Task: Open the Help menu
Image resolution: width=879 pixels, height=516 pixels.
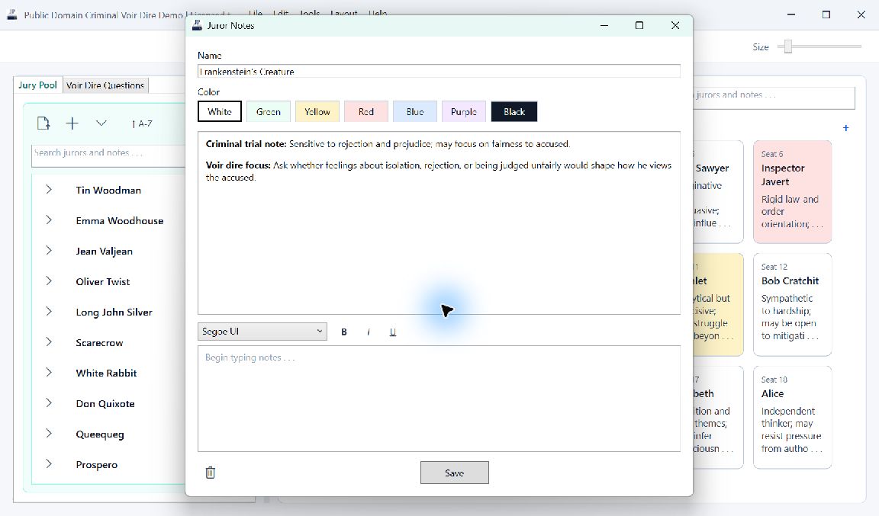Action: [x=378, y=13]
